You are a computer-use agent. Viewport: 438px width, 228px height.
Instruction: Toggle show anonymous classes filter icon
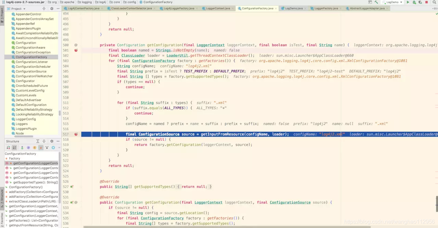tap(47, 148)
